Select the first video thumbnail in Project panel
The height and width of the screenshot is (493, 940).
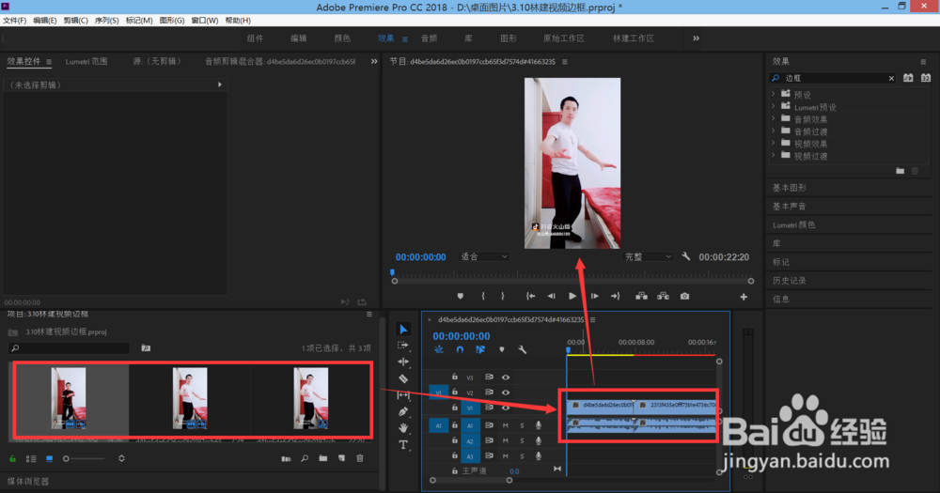[x=69, y=398]
